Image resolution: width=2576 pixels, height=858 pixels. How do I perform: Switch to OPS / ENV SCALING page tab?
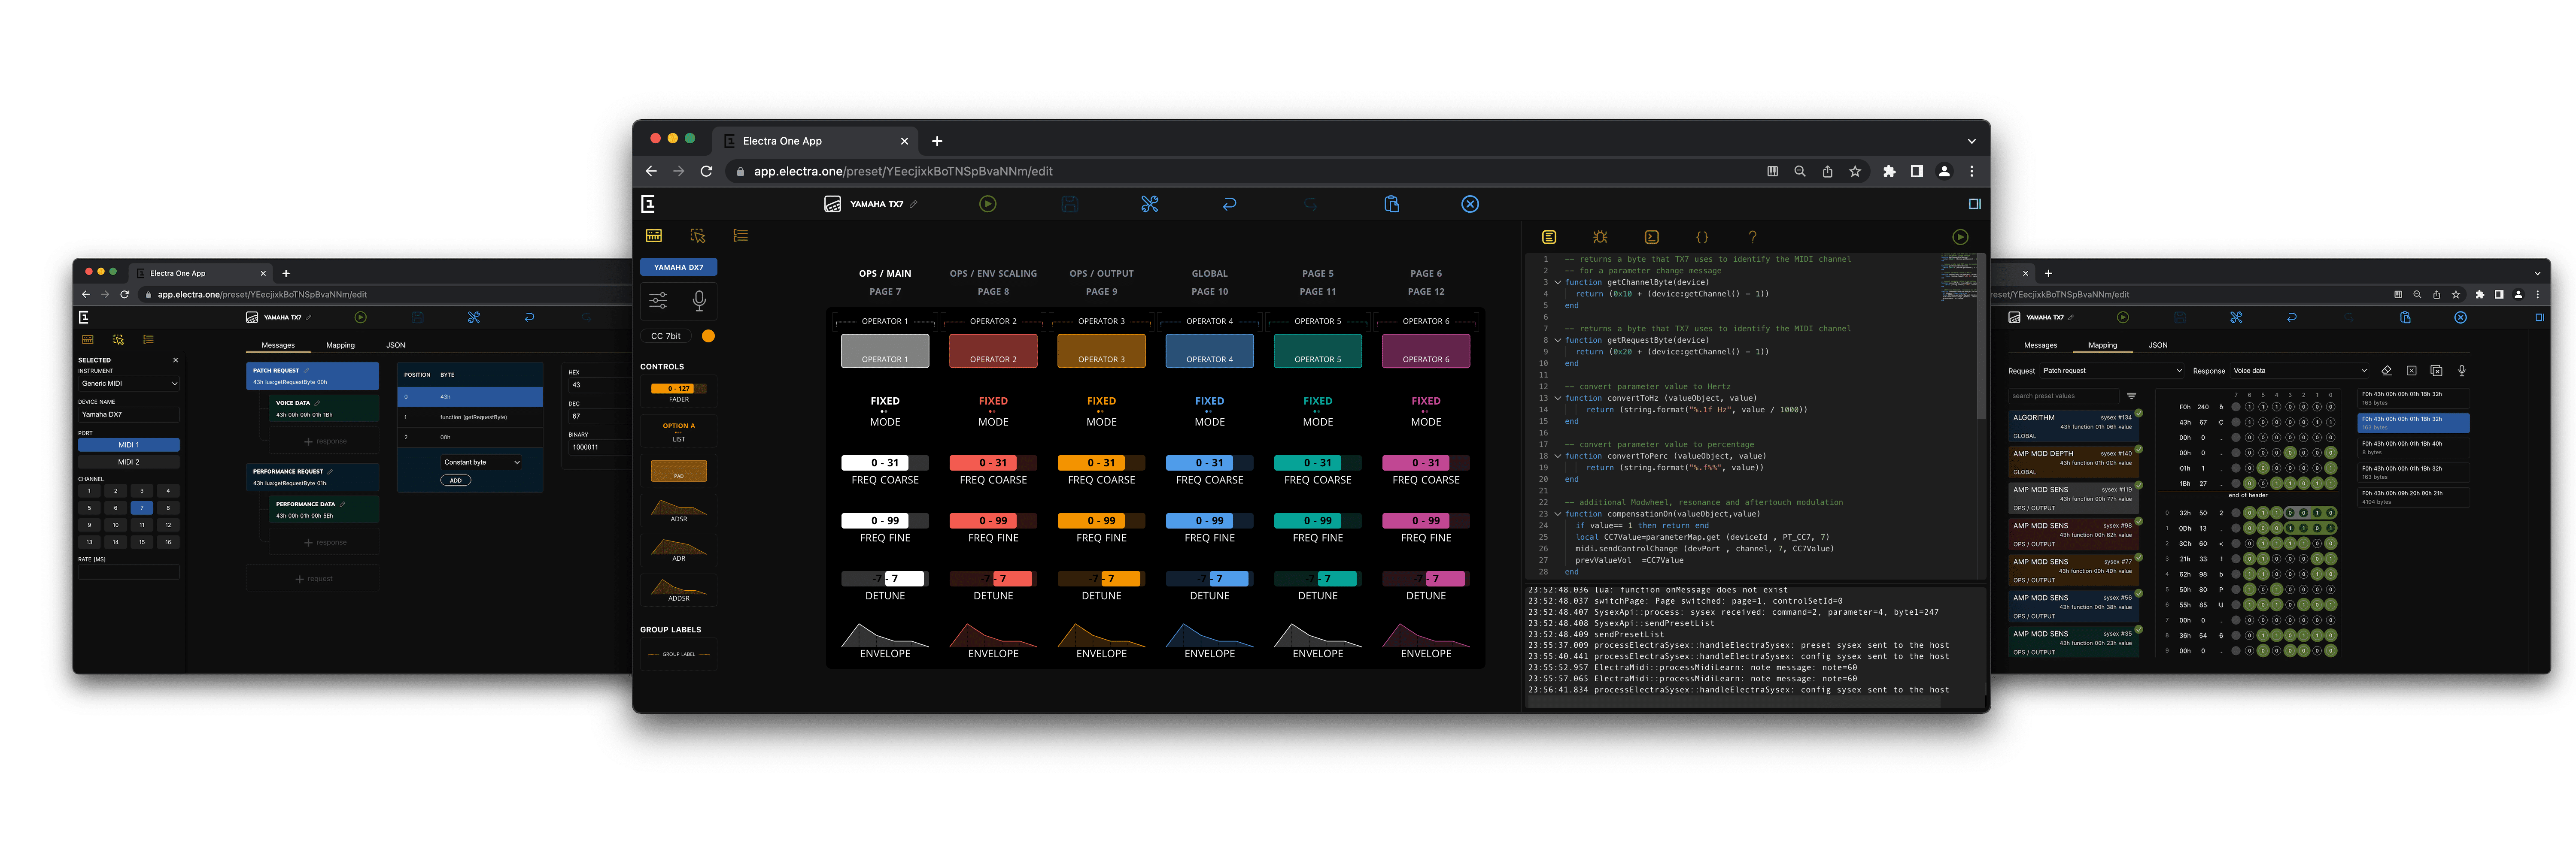point(993,274)
